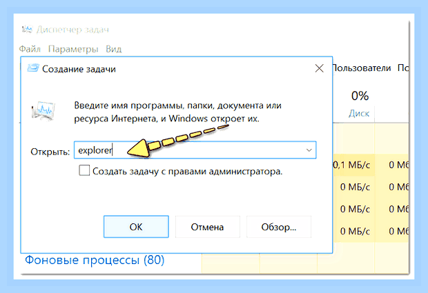Close the Создание задачи dialog
The image size is (428, 293).
point(319,68)
